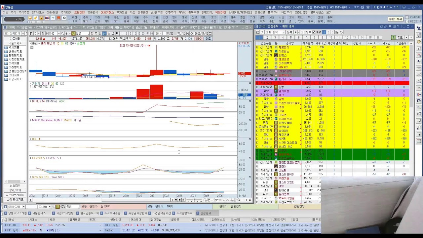Click the magnifier button in the menu search box
The width and height of the screenshot is (423, 238).
click(21, 19)
